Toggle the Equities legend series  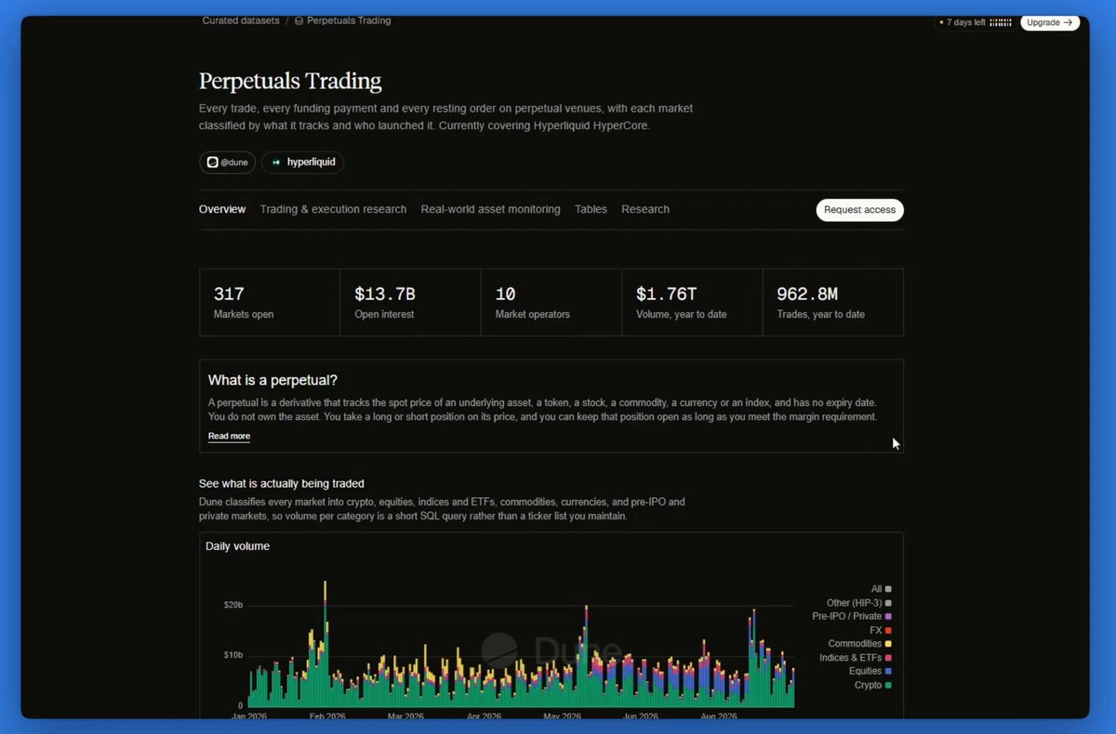pos(870,671)
